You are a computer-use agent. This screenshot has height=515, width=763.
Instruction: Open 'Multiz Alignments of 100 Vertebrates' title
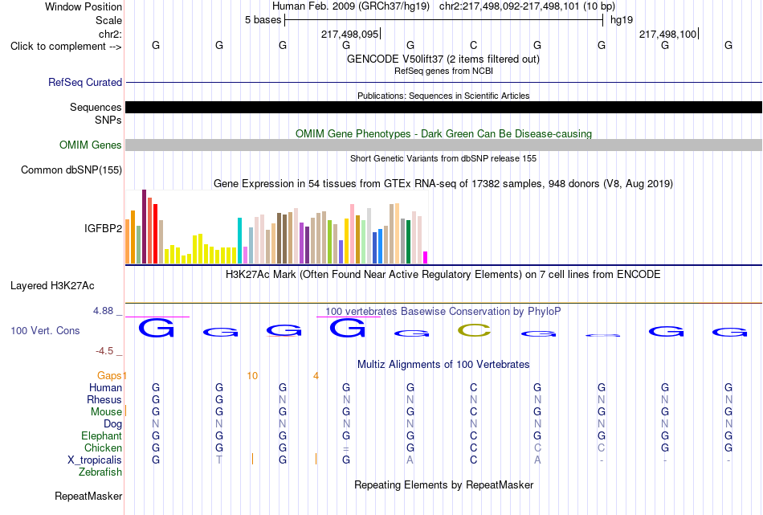[443, 365]
